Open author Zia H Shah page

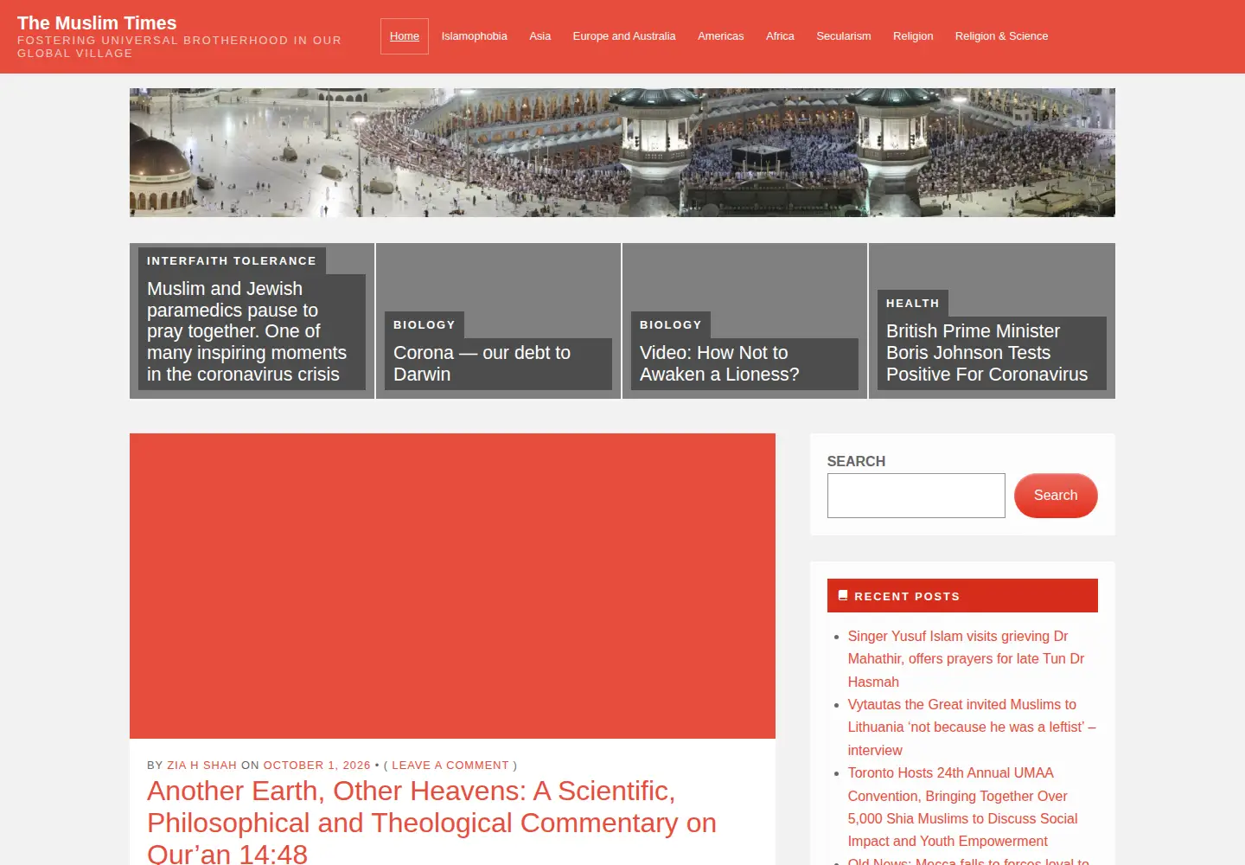pos(201,766)
